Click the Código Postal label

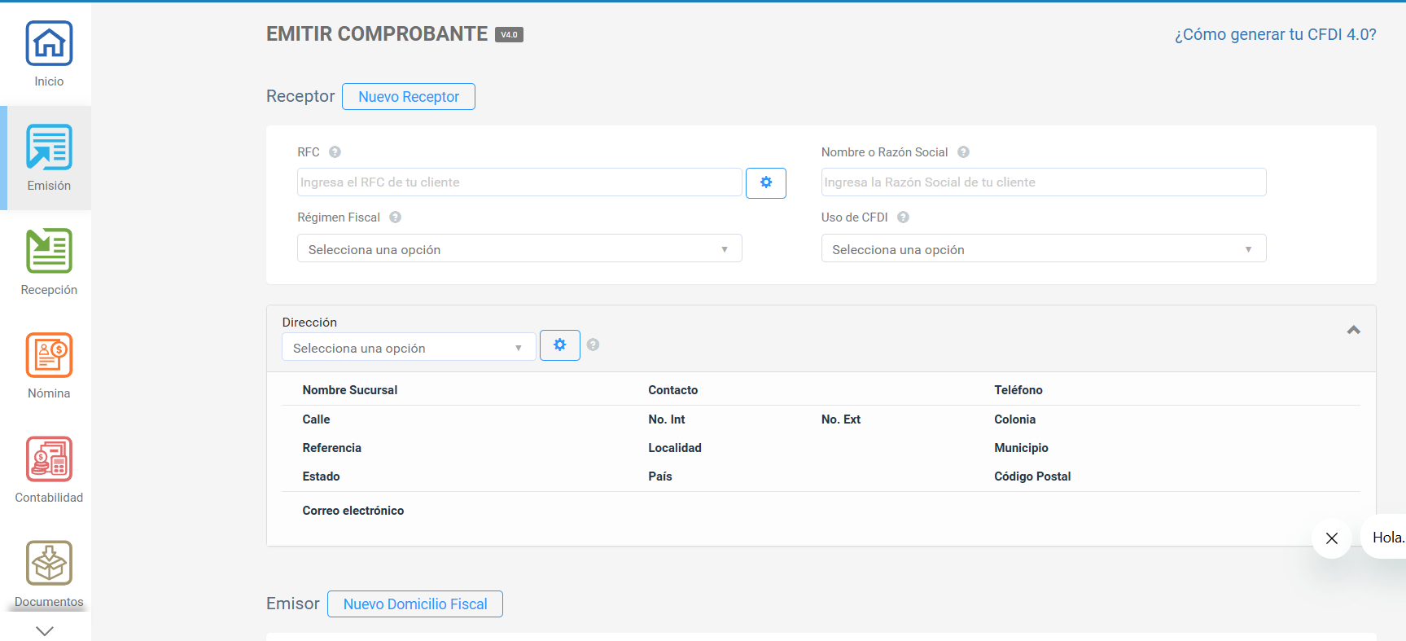1032,476
